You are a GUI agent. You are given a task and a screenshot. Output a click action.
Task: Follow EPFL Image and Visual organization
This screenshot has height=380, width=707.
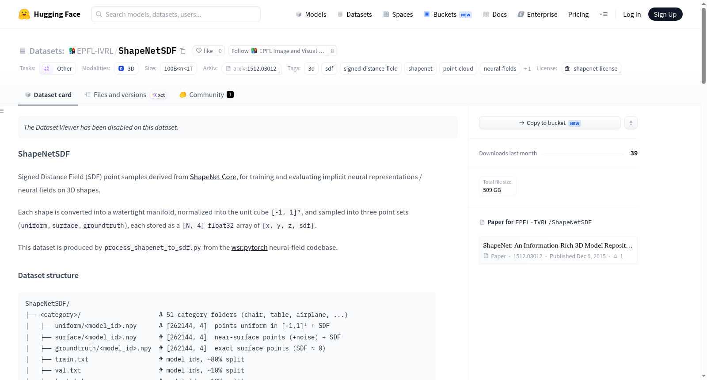(278, 51)
